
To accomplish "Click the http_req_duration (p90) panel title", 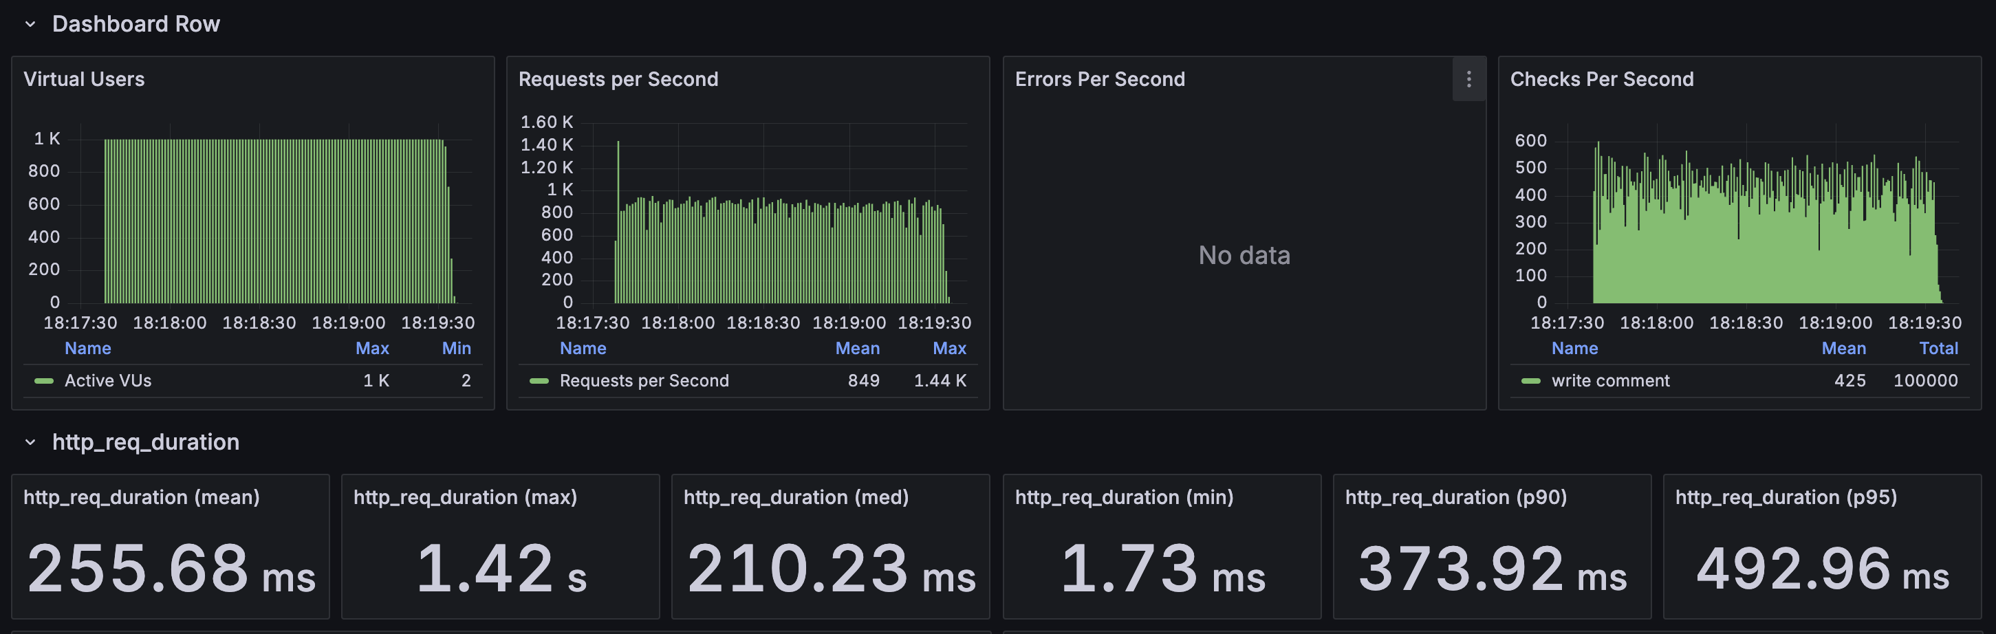I will click(x=1456, y=498).
